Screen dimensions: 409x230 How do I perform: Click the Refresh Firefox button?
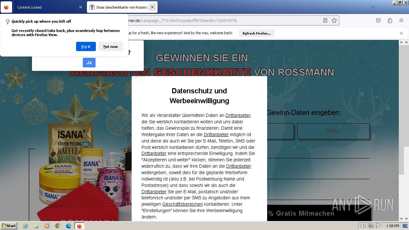(x=257, y=33)
